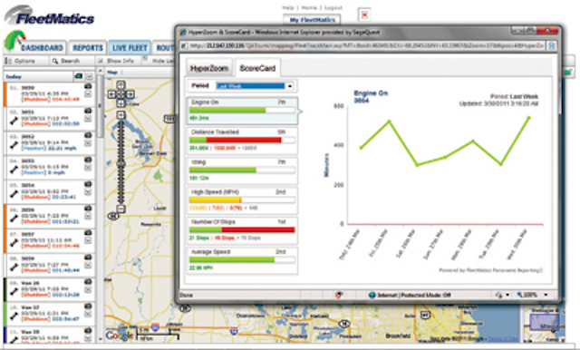Image resolution: width=580 pixels, height=350 pixels.
Task: Click the Help link
Action: (288, 7)
